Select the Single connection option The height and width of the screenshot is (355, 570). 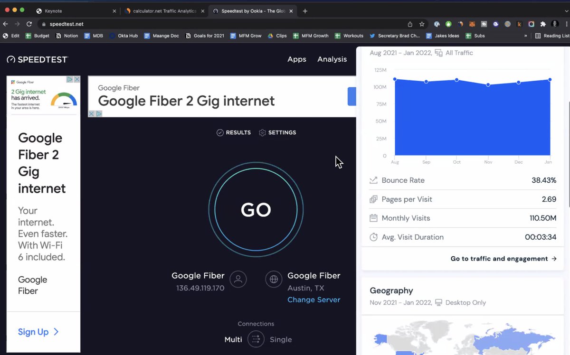[281, 339]
